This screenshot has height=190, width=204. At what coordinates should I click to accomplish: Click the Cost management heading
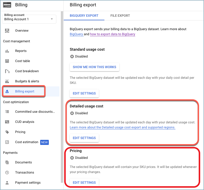16,41
